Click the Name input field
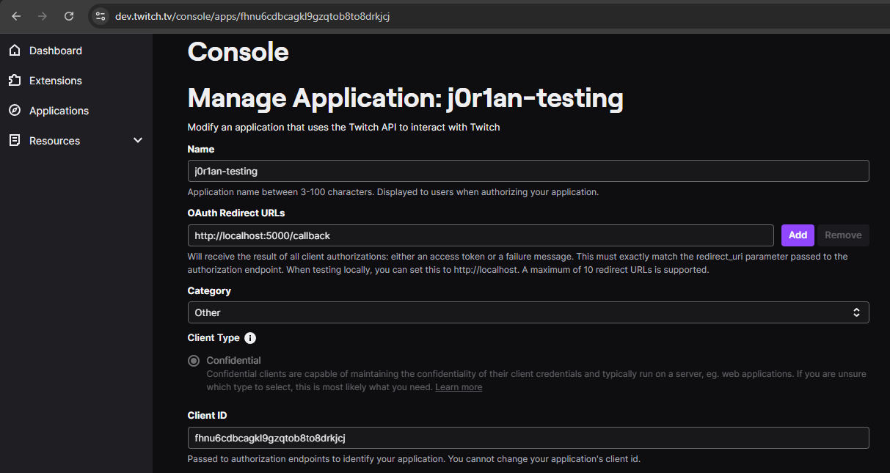Image resolution: width=890 pixels, height=473 pixels. point(528,171)
